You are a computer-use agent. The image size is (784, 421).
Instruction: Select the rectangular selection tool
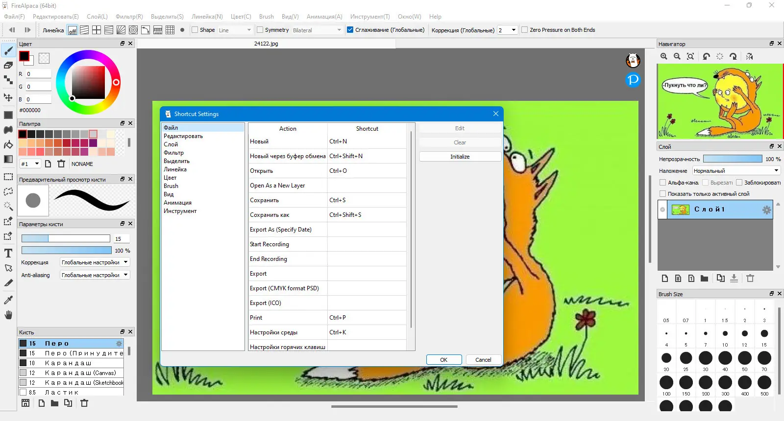pyautogui.click(x=8, y=177)
